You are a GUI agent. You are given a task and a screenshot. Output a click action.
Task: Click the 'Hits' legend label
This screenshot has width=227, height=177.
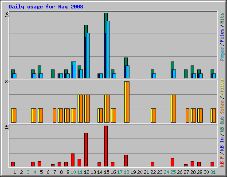tap(222, 18)
